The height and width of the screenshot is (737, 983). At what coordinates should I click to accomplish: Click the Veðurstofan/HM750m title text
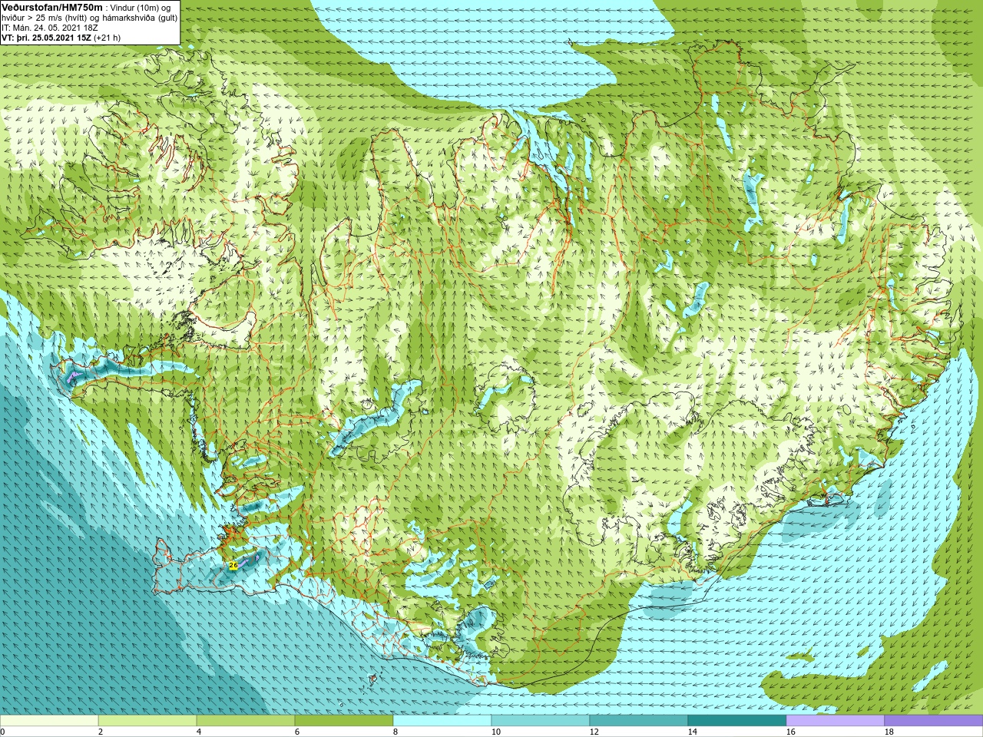[x=52, y=7]
